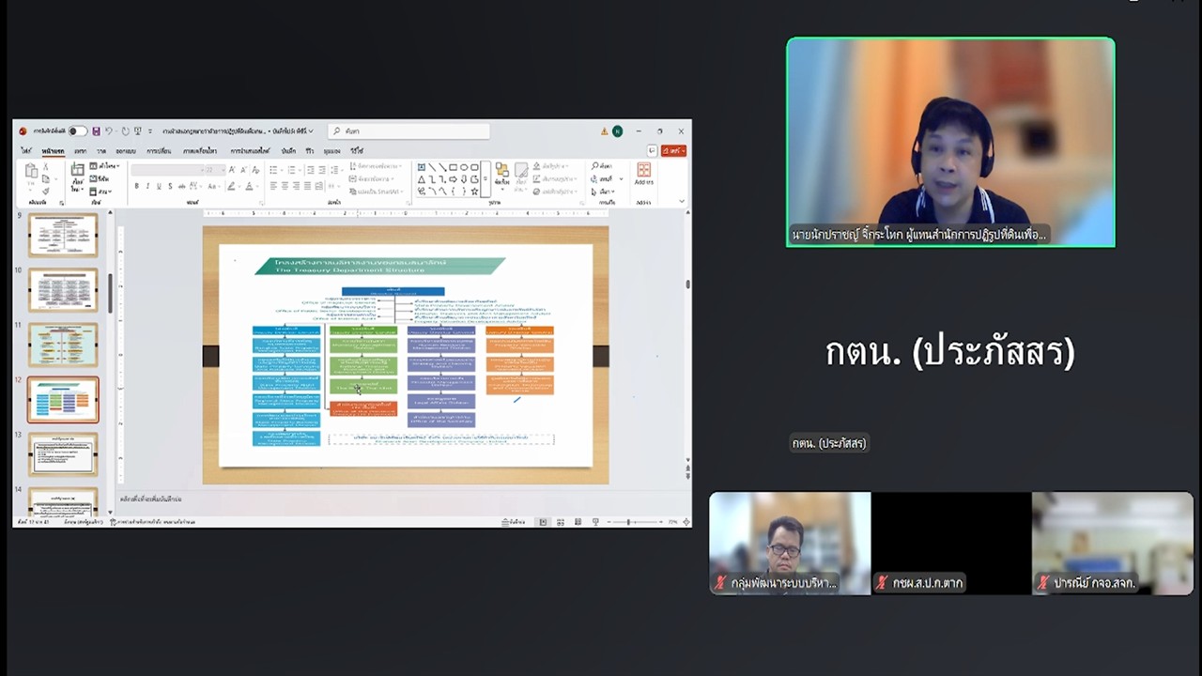
Task: Click the Undo arrow icon
Action: point(109,131)
